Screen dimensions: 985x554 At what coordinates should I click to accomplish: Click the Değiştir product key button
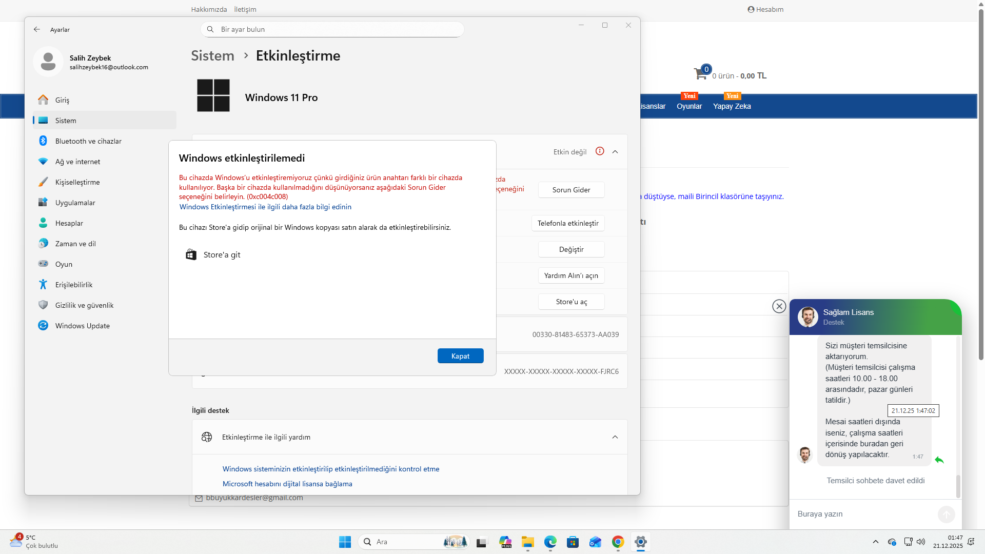point(571,249)
